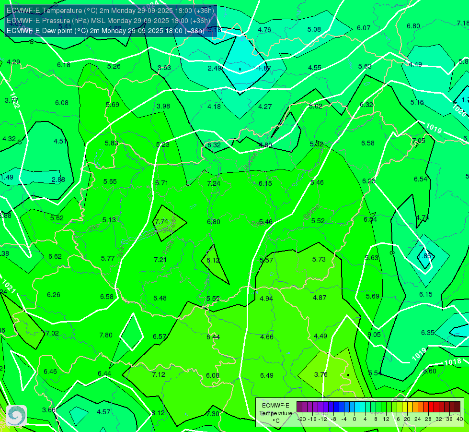Click the dew point value 3.76

coord(320,374)
